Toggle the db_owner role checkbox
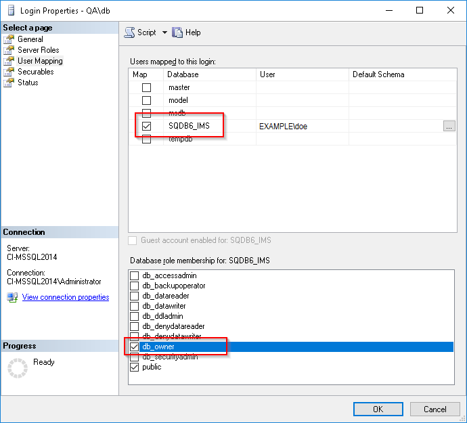The image size is (467, 423). [134, 347]
